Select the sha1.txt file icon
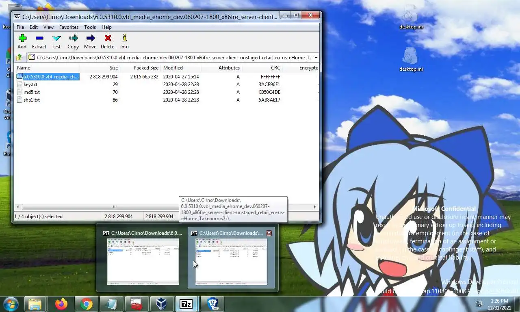 (20, 100)
